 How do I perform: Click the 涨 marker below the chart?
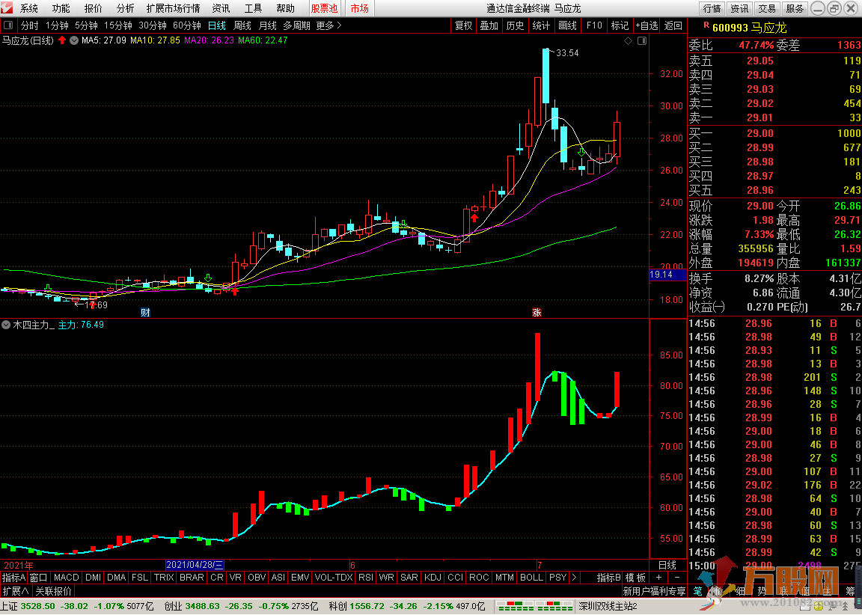click(x=537, y=312)
